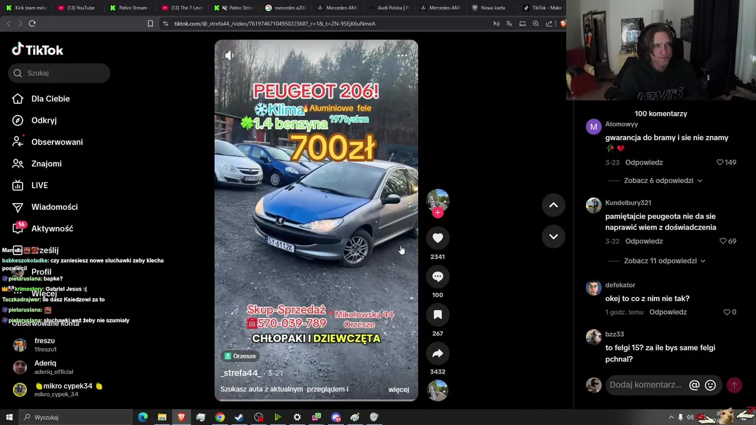Click the TikTok logo

(37, 50)
